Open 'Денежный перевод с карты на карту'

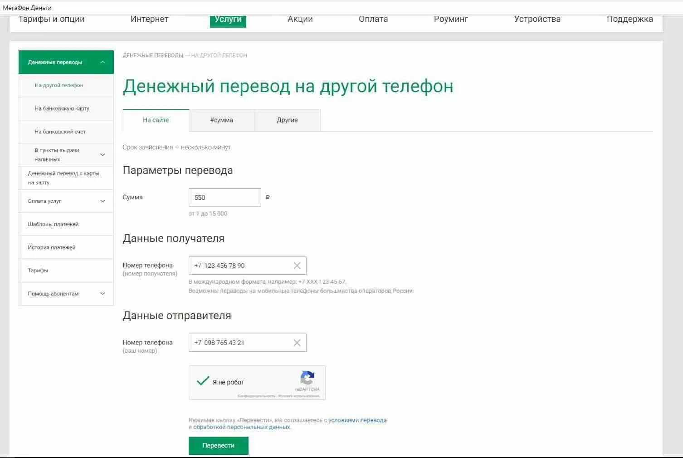[66, 178]
